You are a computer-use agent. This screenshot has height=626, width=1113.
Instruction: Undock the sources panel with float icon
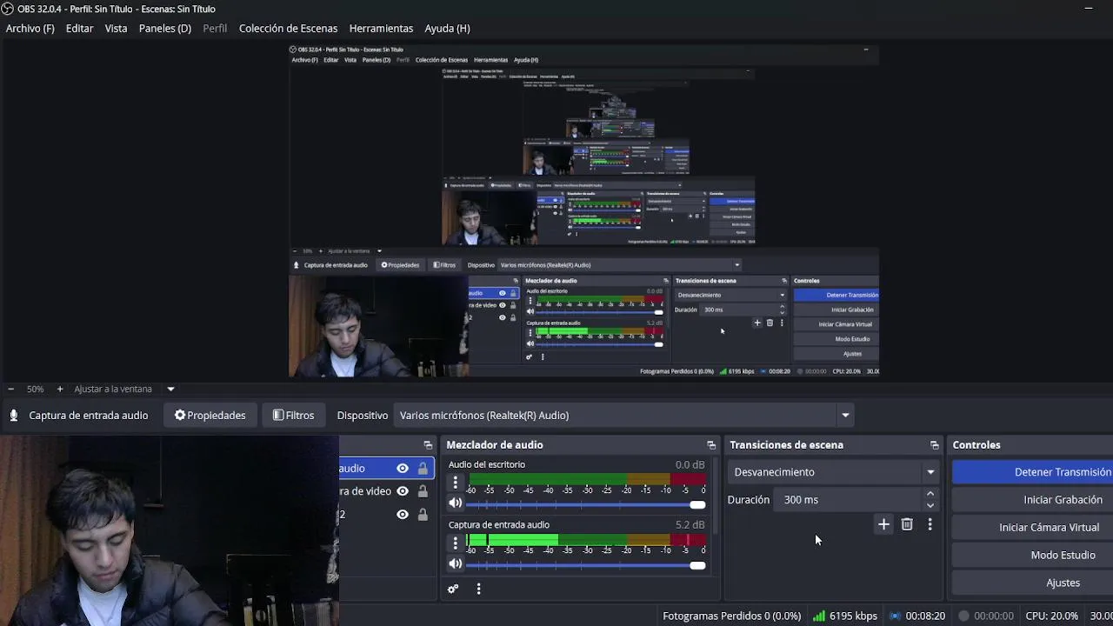pyautogui.click(x=428, y=445)
